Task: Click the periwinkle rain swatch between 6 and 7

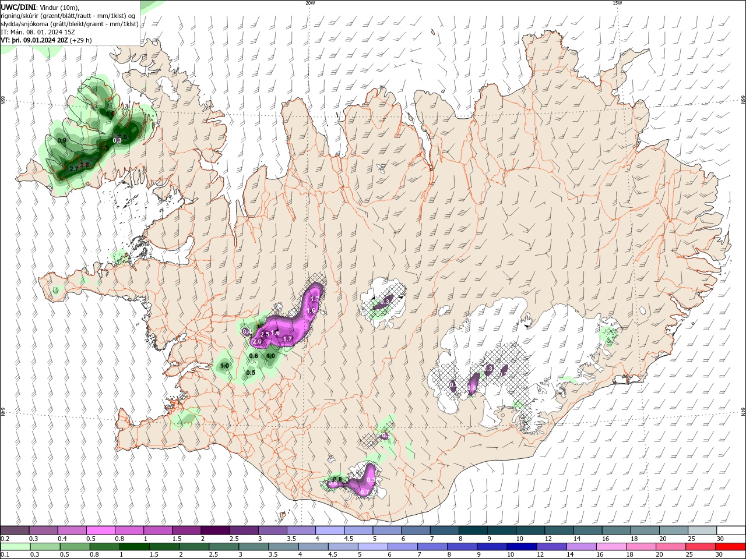Action: 402,547
